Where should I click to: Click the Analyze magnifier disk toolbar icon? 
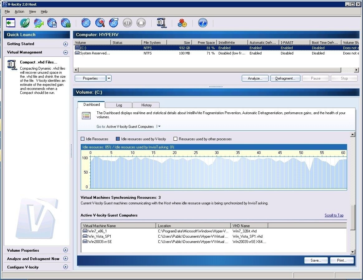click(100, 23)
